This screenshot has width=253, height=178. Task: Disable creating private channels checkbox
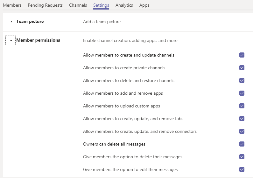point(242,68)
